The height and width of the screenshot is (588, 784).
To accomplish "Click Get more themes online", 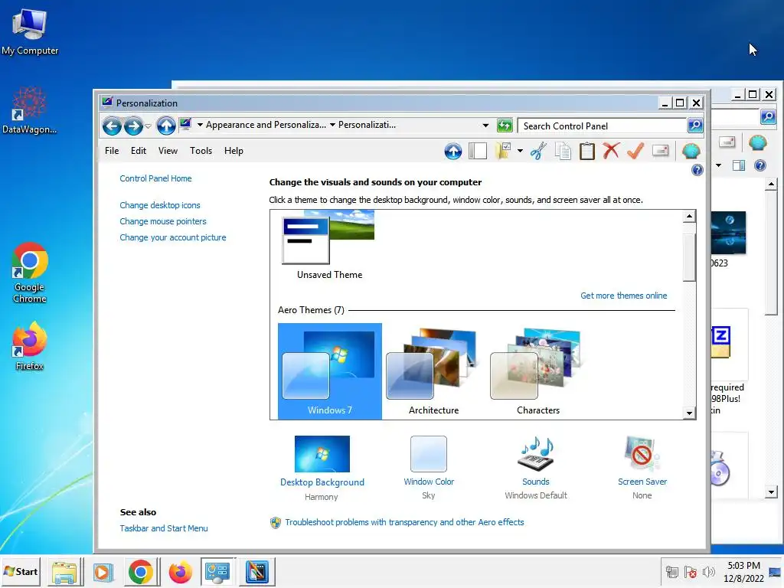I will [623, 296].
